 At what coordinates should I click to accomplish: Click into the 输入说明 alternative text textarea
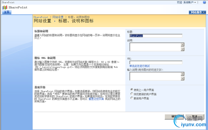[x=155, y=76]
